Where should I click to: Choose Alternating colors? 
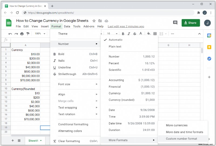click(76, 131)
